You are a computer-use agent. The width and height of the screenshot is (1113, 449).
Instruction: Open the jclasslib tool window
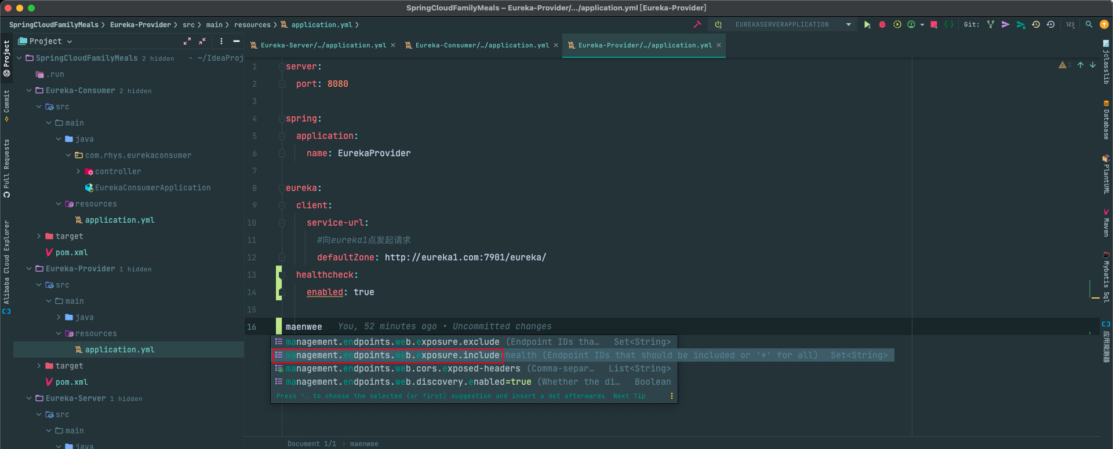pyautogui.click(x=1106, y=62)
